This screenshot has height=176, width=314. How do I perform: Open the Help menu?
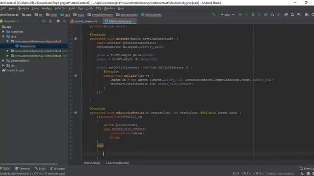click(121, 8)
